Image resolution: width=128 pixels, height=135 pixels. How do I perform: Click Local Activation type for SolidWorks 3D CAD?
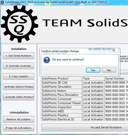[x=93, y=83]
